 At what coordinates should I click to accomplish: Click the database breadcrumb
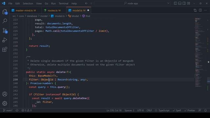point(32,16)
